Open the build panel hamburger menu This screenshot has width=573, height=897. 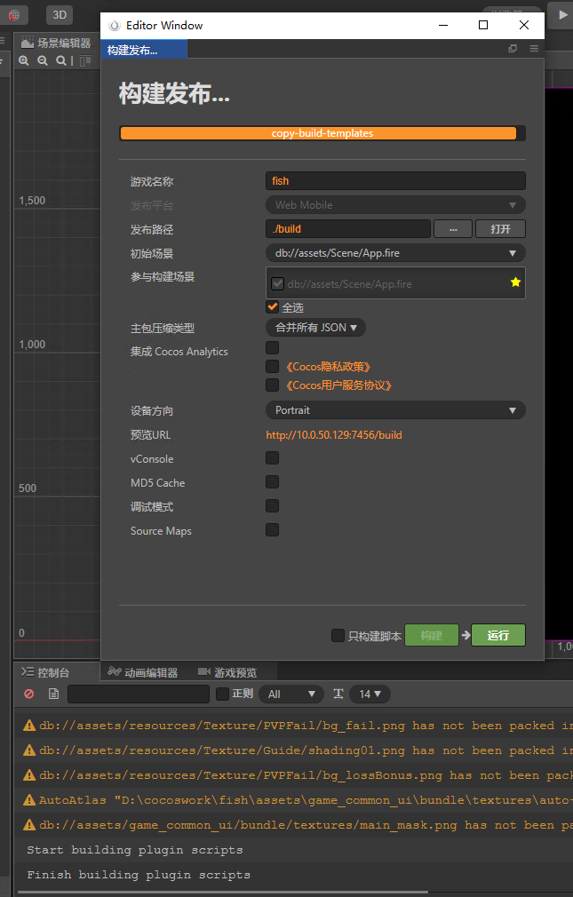click(x=534, y=49)
